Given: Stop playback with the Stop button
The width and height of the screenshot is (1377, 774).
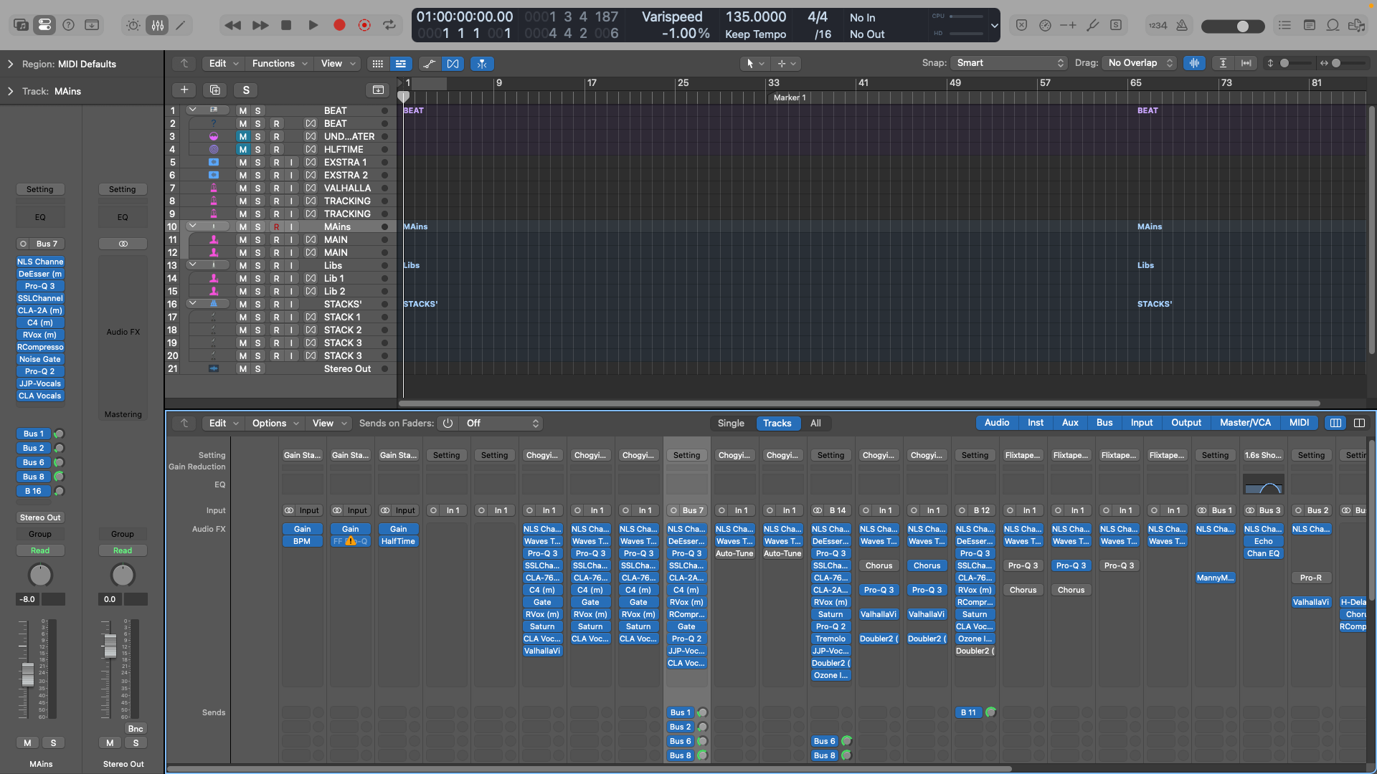Looking at the screenshot, I should point(286,25).
